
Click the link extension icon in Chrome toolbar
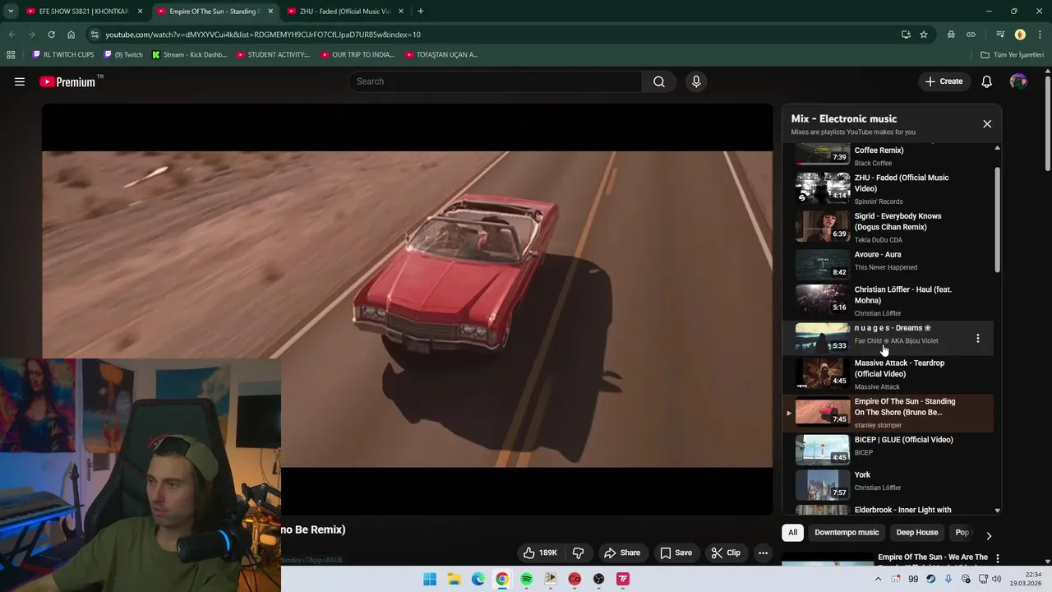click(x=971, y=35)
